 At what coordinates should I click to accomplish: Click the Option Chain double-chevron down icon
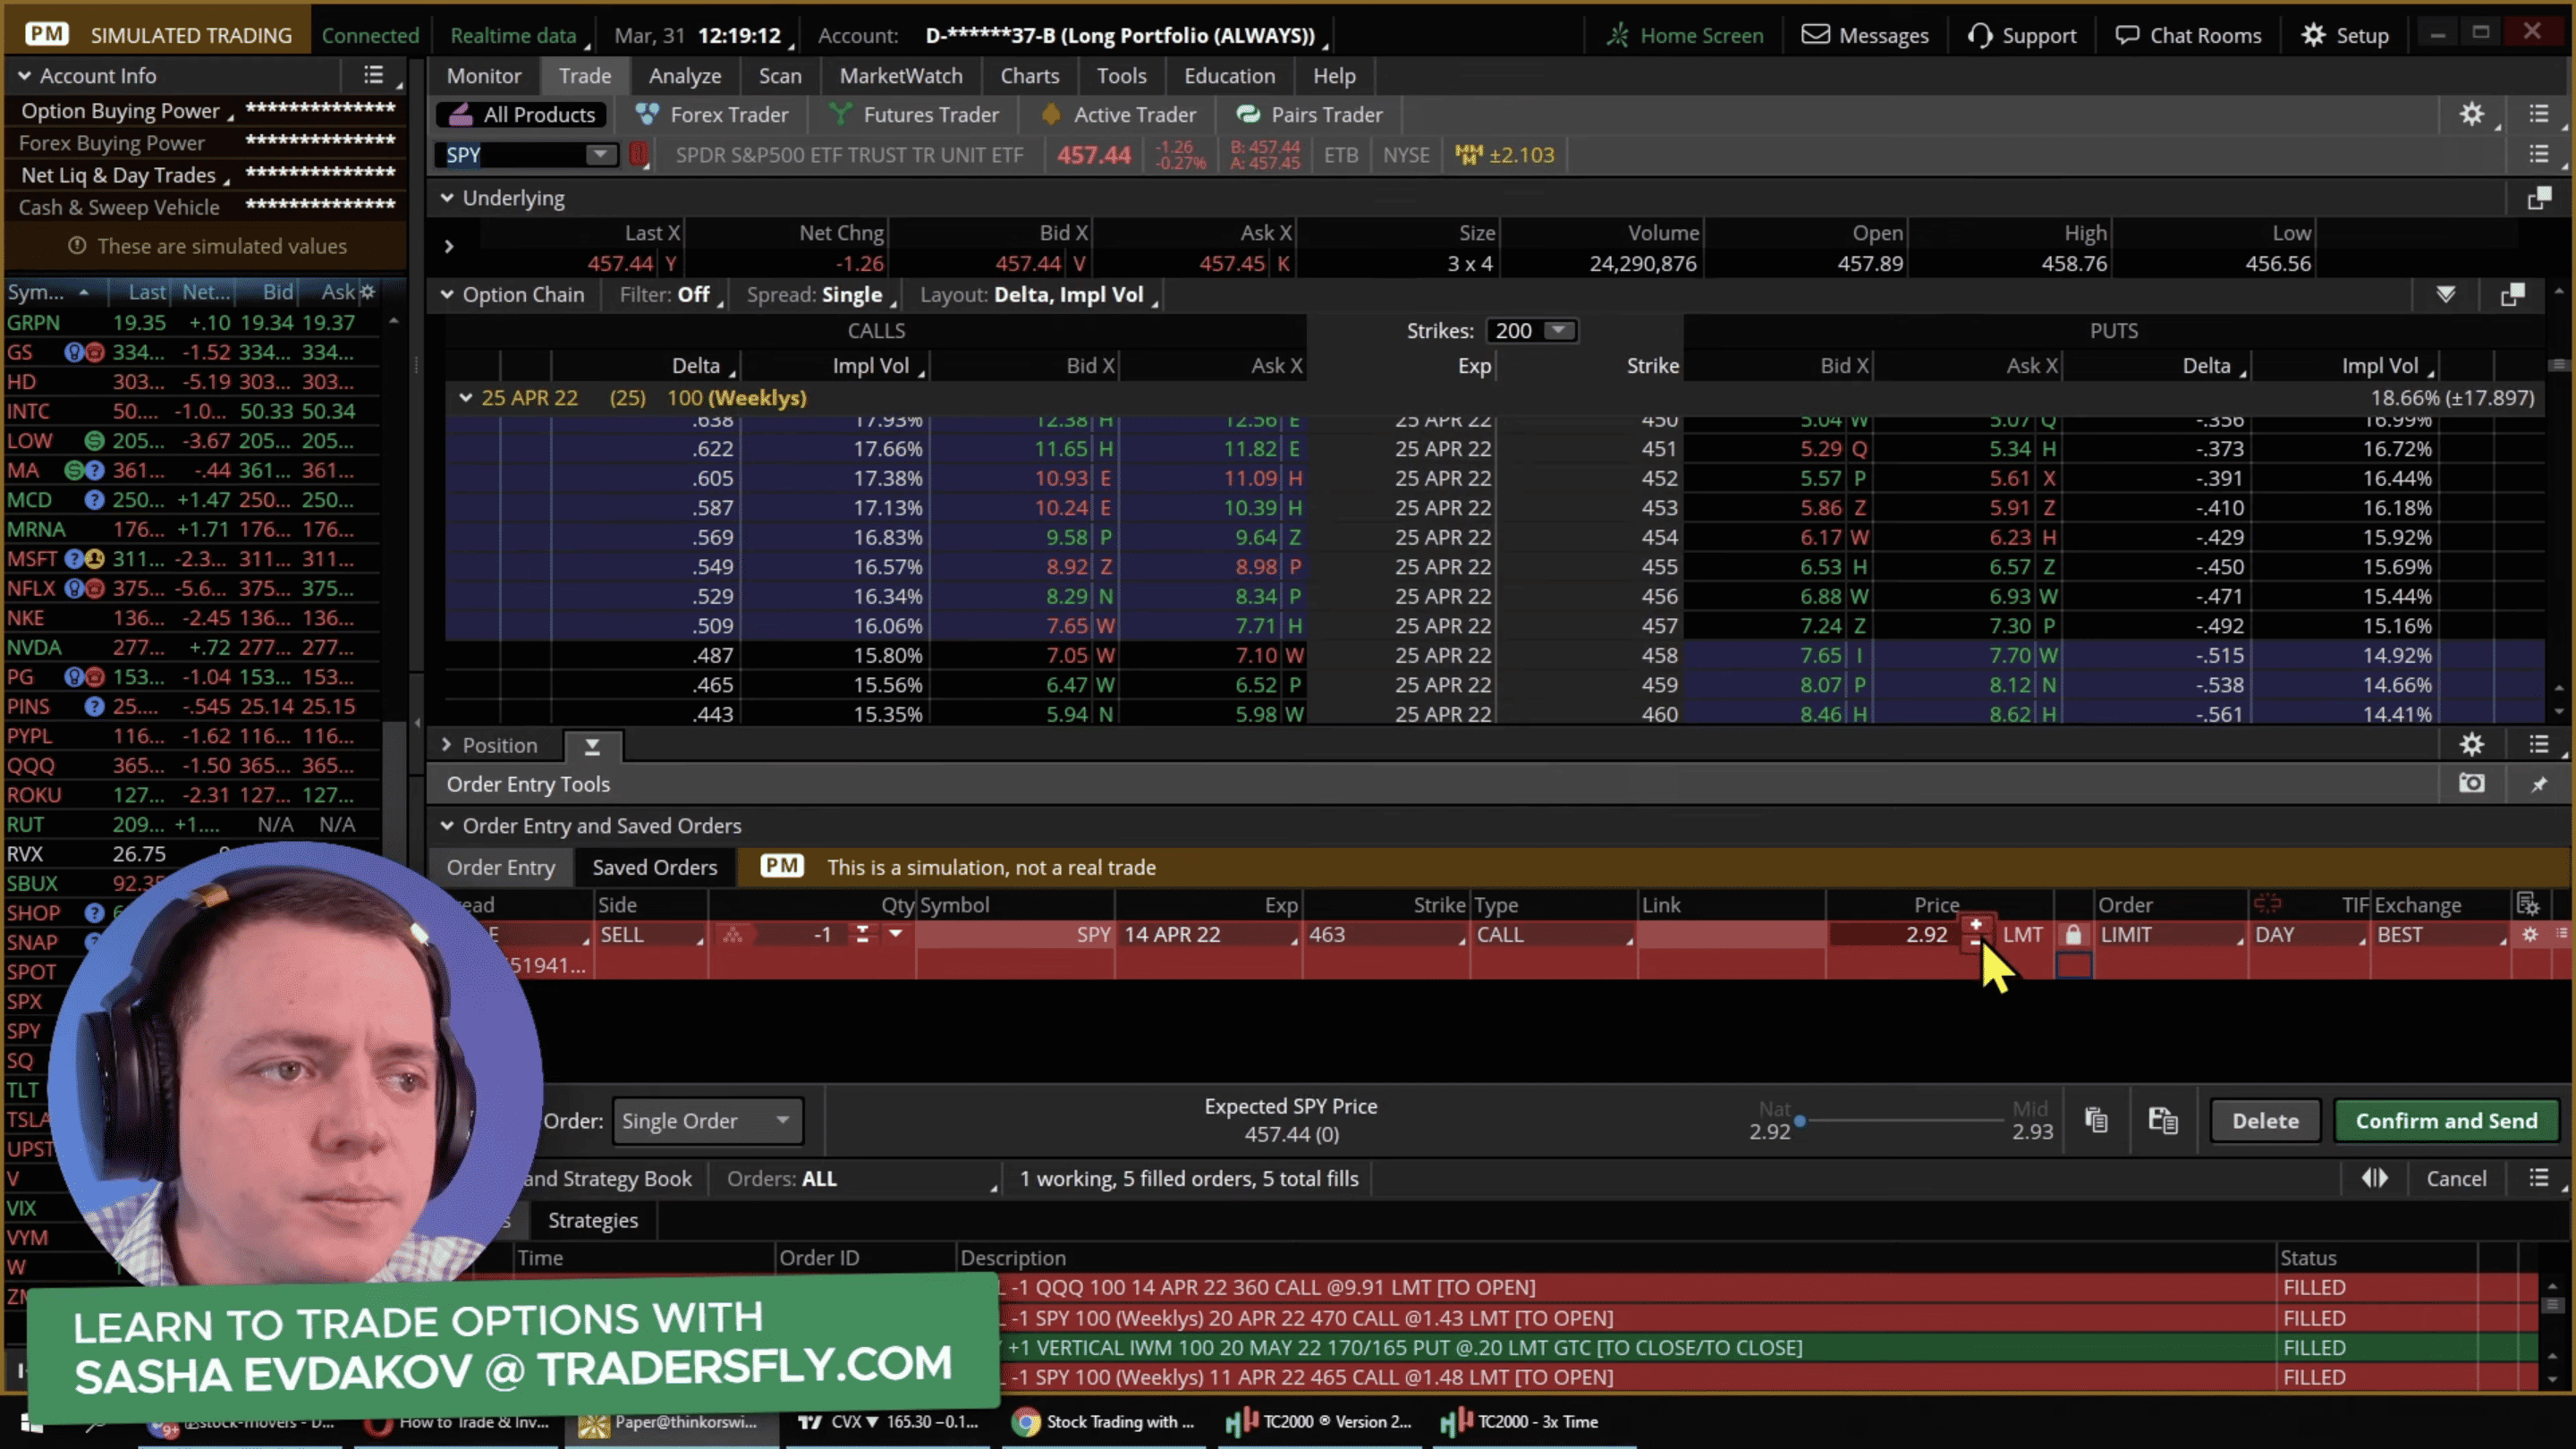pyautogui.click(x=2446, y=295)
